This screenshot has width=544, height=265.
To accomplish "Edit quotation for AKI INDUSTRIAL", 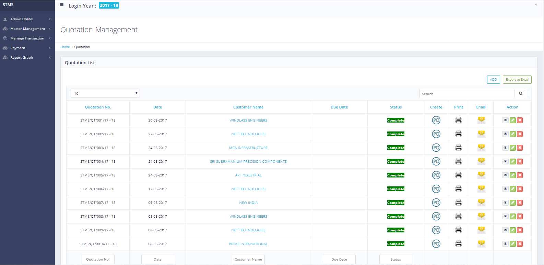I will coord(512,175).
